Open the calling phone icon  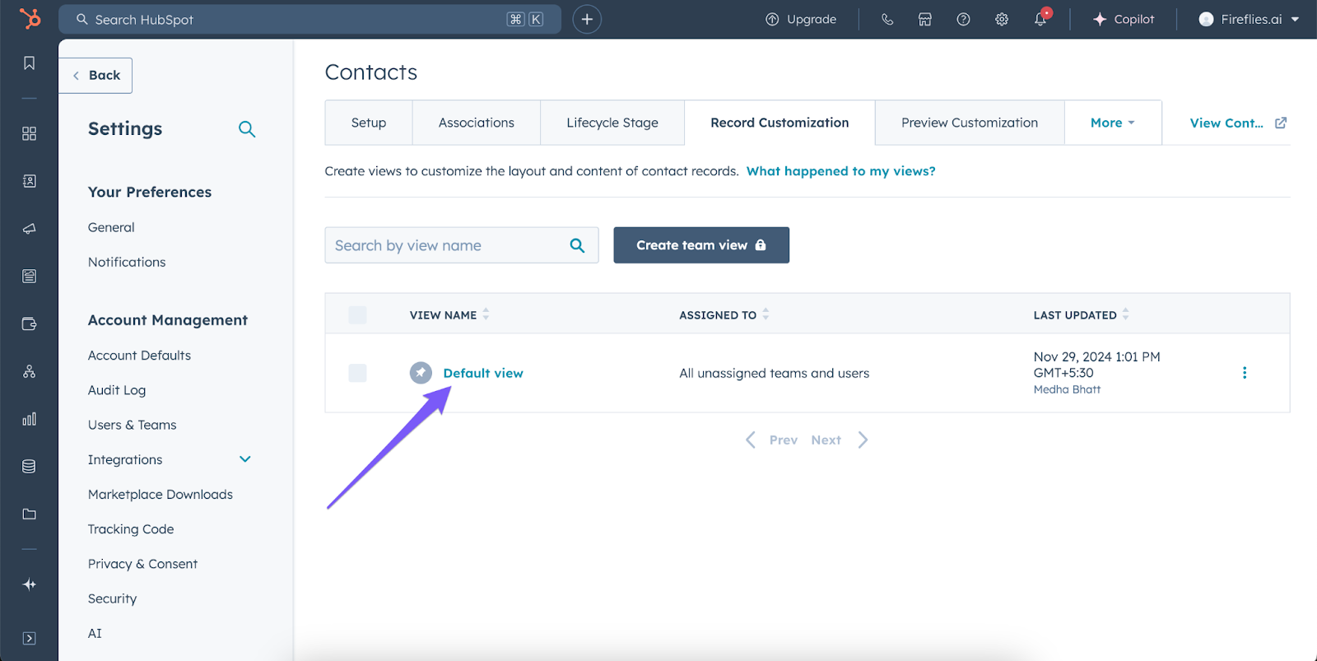887,20
